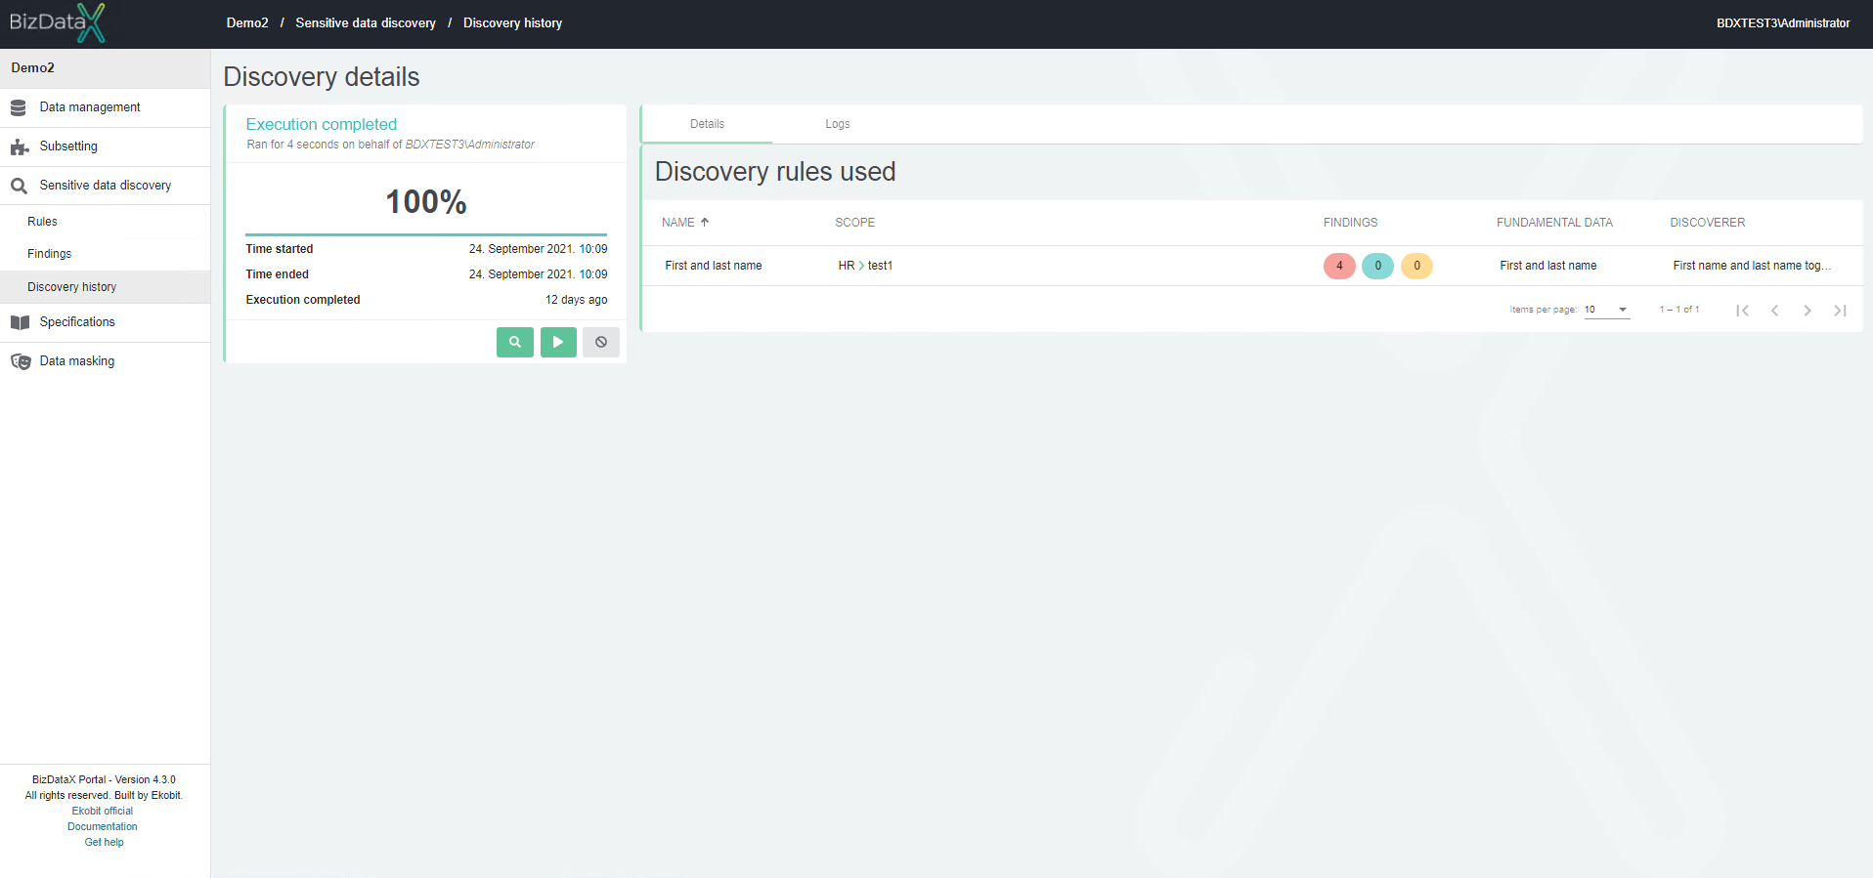Screen dimensions: 1873x878
Task: Click the Subsetting puzzle icon
Action: click(20, 146)
